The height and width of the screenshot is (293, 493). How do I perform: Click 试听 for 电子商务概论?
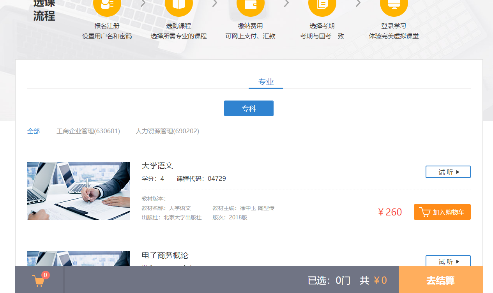coord(448,261)
